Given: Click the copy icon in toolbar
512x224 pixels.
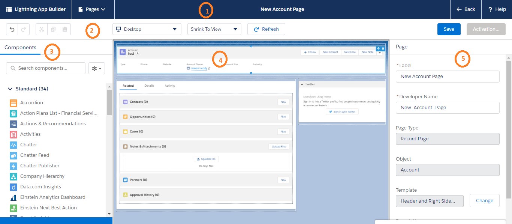Looking at the screenshot, I should pyautogui.click(x=53, y=29).
